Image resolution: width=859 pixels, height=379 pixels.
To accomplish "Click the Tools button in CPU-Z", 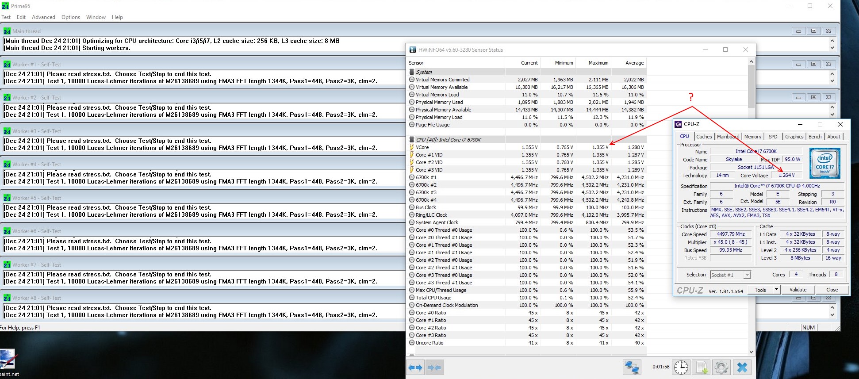I will [x=760, y=290].
